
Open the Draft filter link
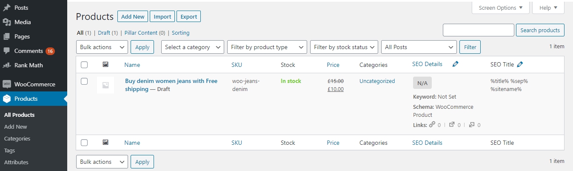(x=104, y=33)
